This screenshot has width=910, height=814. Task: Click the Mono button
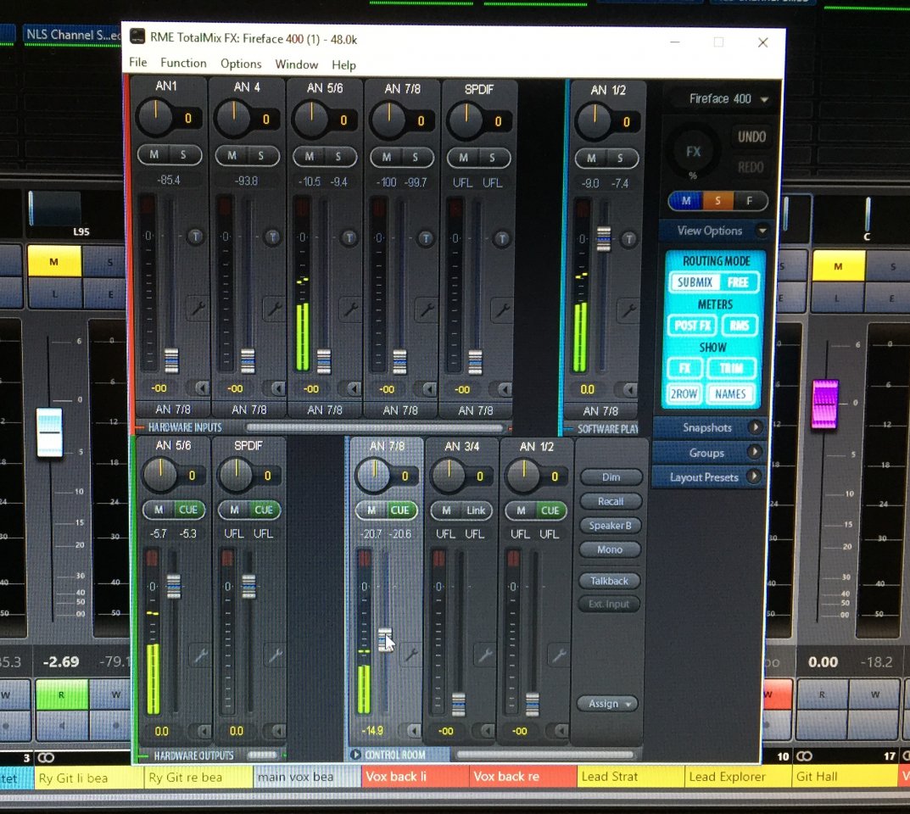[x=610, y=549]
